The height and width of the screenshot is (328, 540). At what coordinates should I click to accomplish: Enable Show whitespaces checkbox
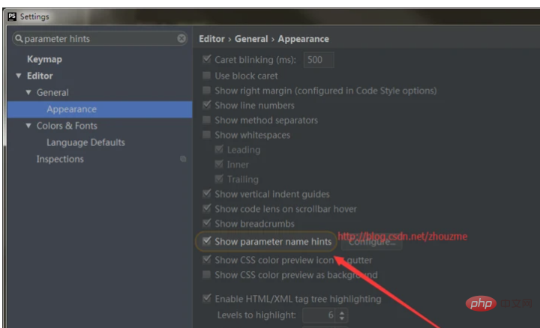(x=207, y=135)
